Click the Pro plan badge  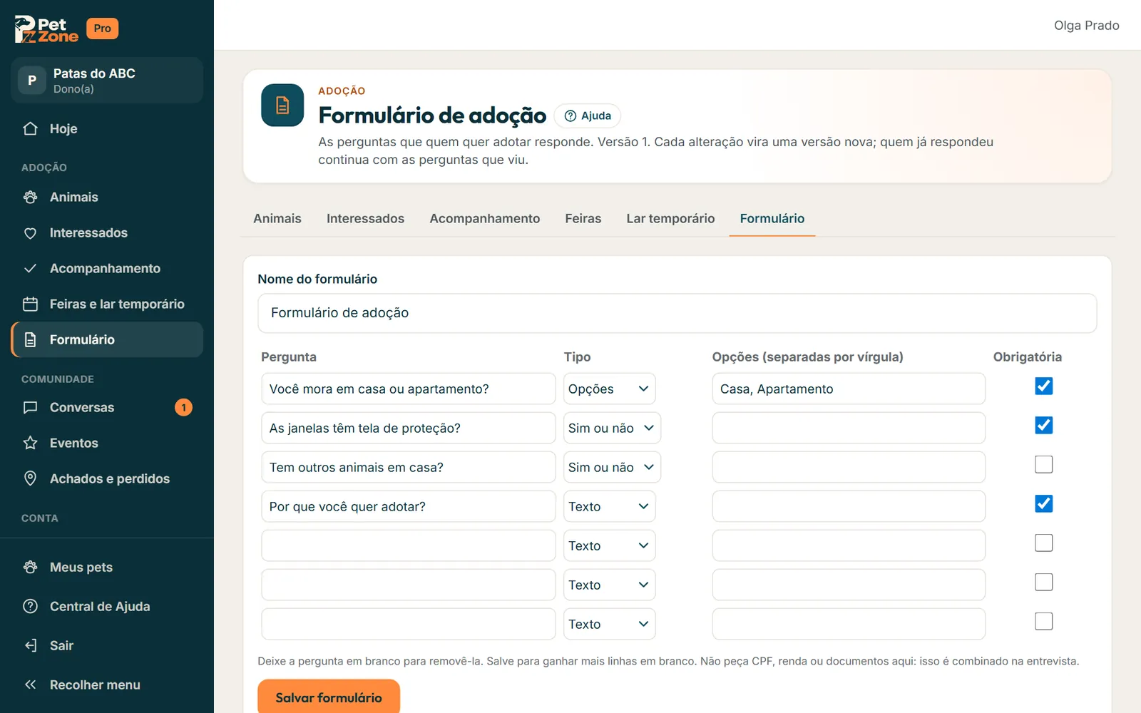103,29
